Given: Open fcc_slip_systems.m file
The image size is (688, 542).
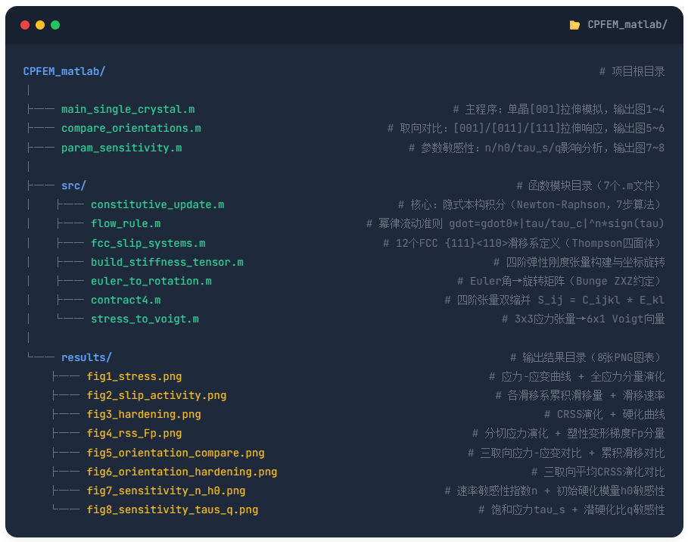Looking at the screenshot, I should coord(148,243).
